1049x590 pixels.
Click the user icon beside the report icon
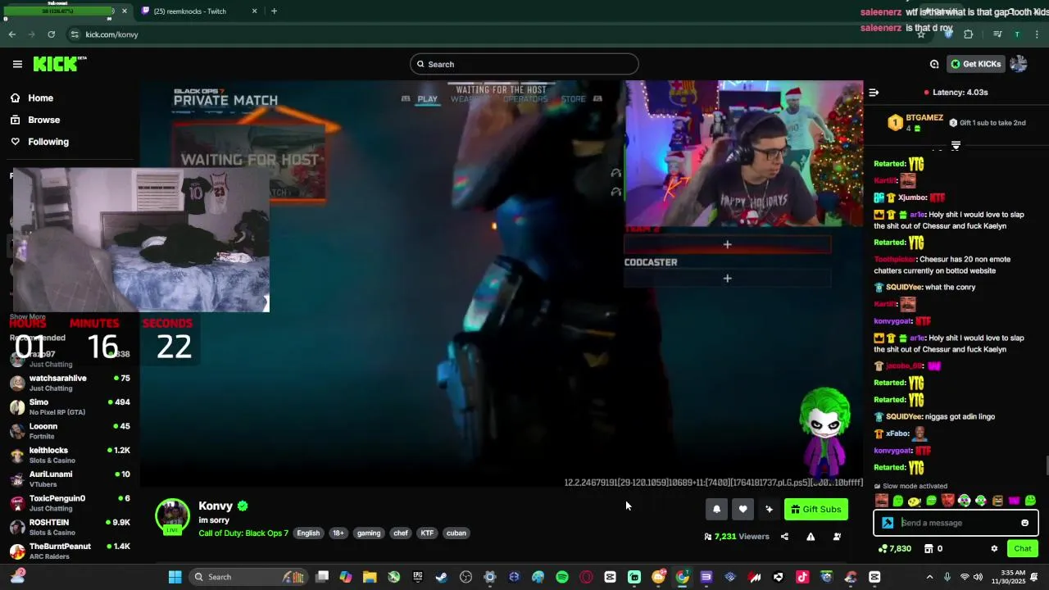point(837,537)
